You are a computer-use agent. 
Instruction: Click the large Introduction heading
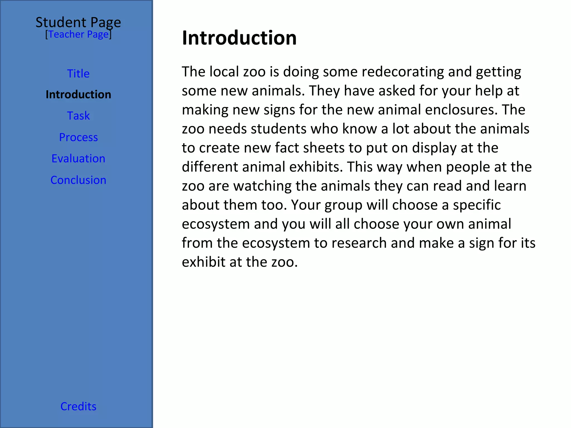[239, 38]
